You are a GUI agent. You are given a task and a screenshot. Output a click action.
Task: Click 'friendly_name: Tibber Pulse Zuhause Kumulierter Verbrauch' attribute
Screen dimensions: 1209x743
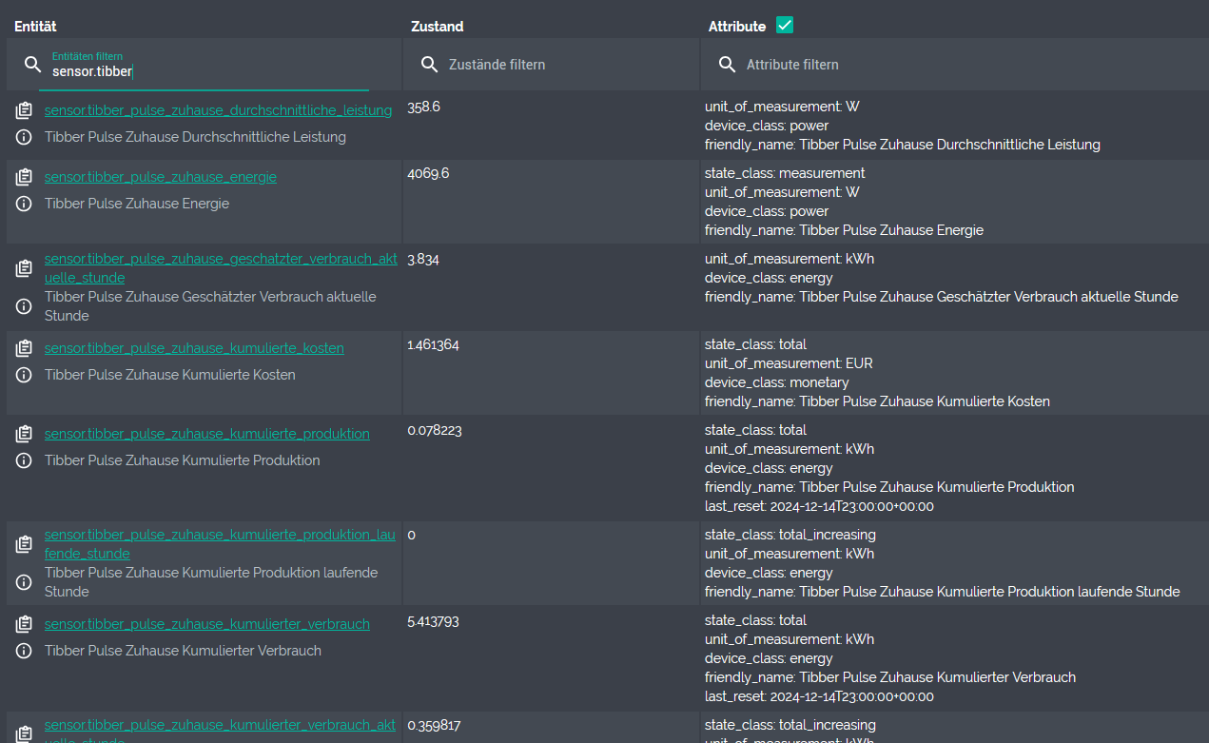[890, 677]
